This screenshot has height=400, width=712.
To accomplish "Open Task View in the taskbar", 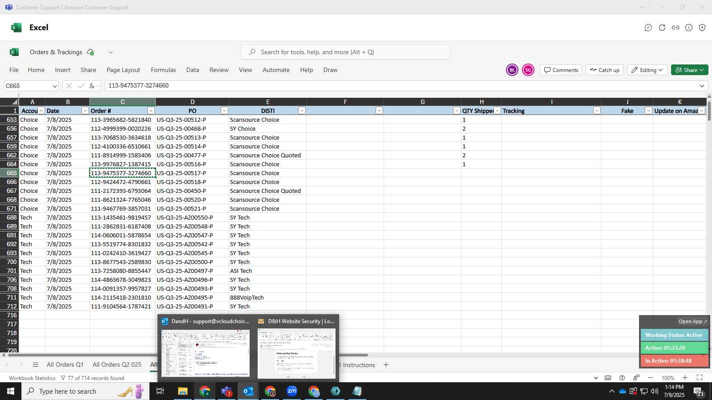I will pyautogui.click(x=160, y=391).
